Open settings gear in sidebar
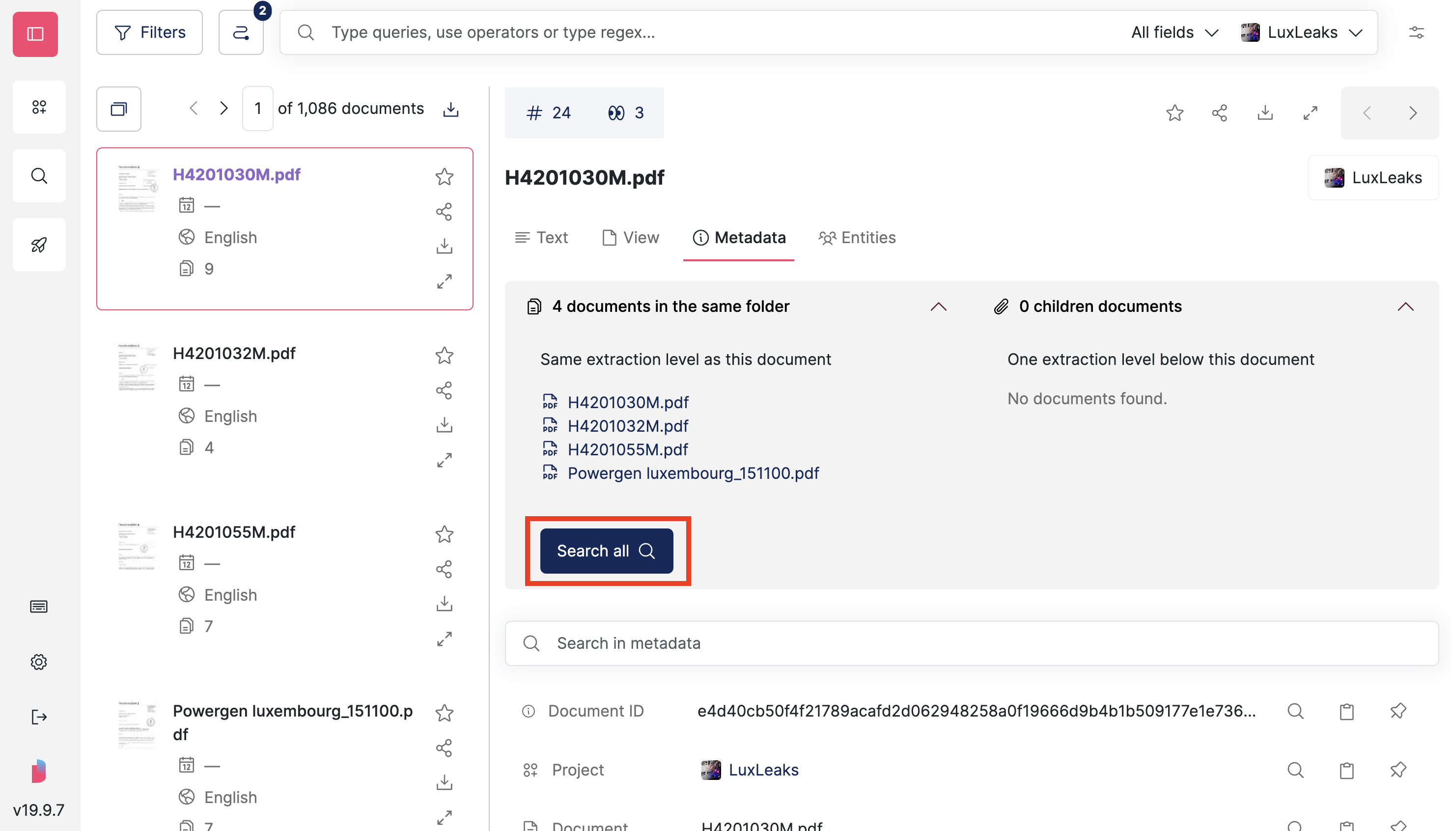 click(39, 662)
